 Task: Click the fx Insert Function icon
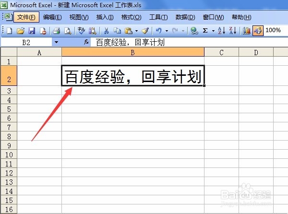click(86, 42)
